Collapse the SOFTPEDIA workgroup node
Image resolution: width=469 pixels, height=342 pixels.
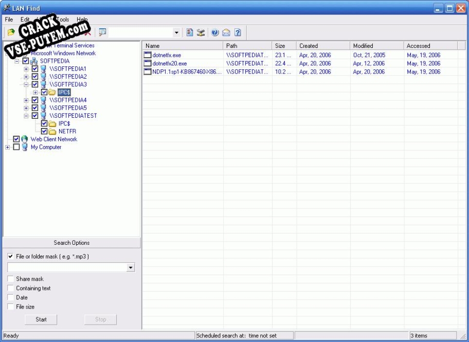(17, 61)
